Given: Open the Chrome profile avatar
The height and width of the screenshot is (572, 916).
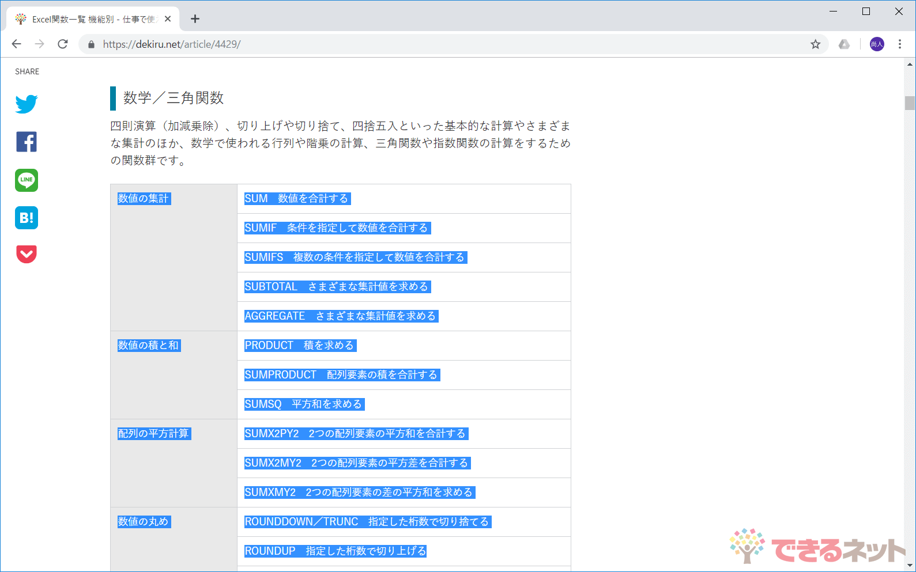Looking at the screenshot, I should (877, 44).
